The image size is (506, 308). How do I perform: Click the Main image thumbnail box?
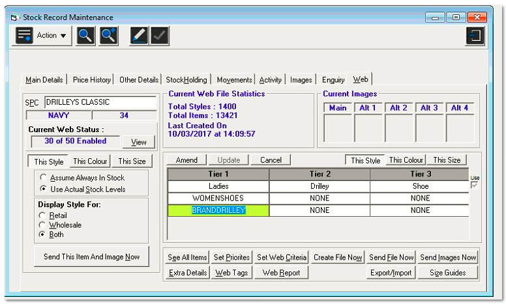coord(338,128)
